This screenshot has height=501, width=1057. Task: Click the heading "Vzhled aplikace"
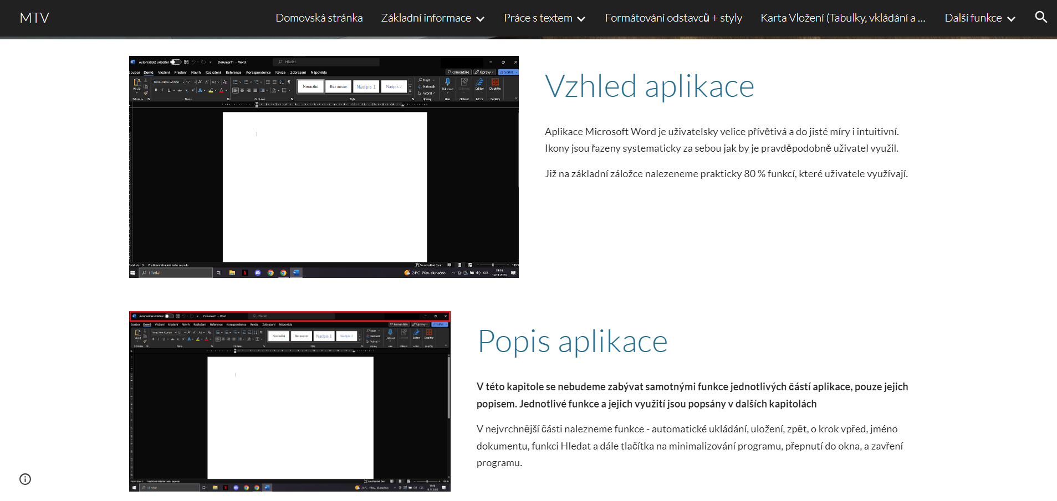tap(650, 86)
